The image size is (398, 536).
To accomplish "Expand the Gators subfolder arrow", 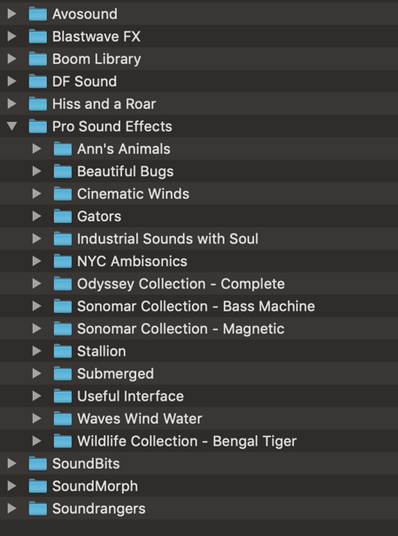I will click(37, 216).
